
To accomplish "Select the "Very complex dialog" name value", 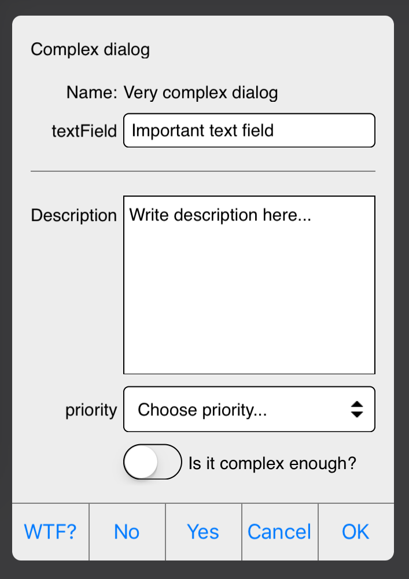I will pyautogui.click(x=201, y=93).
